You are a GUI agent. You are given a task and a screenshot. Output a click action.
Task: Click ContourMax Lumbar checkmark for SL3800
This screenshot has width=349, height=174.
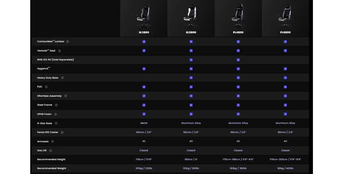click(144, 42)
